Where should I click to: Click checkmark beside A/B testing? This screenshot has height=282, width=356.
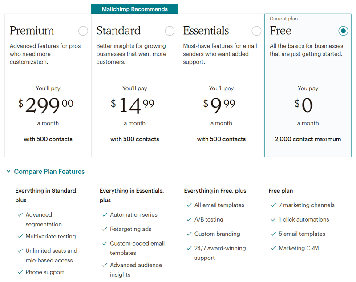pyautogui.click(x=190, y=220)
